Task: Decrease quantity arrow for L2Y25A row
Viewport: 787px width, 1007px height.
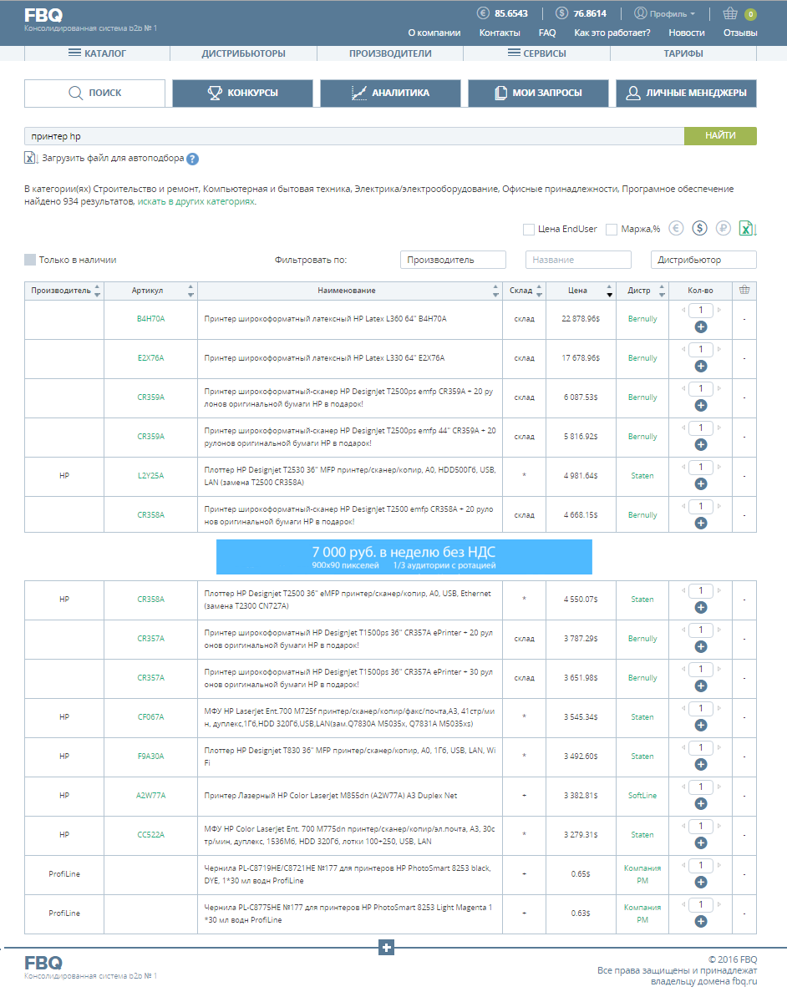Action: (683, 467)
